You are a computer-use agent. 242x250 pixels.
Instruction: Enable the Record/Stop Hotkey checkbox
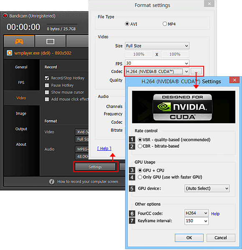click(x=47, y=78)
